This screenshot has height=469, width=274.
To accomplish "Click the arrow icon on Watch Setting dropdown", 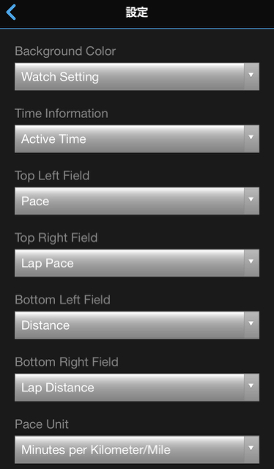I will click(x=251, y=75).
